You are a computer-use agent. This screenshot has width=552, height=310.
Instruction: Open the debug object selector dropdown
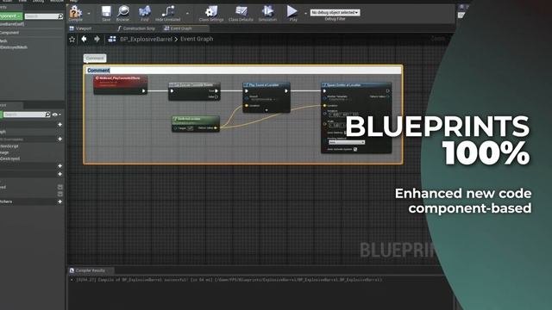click(x=335, y=12)
